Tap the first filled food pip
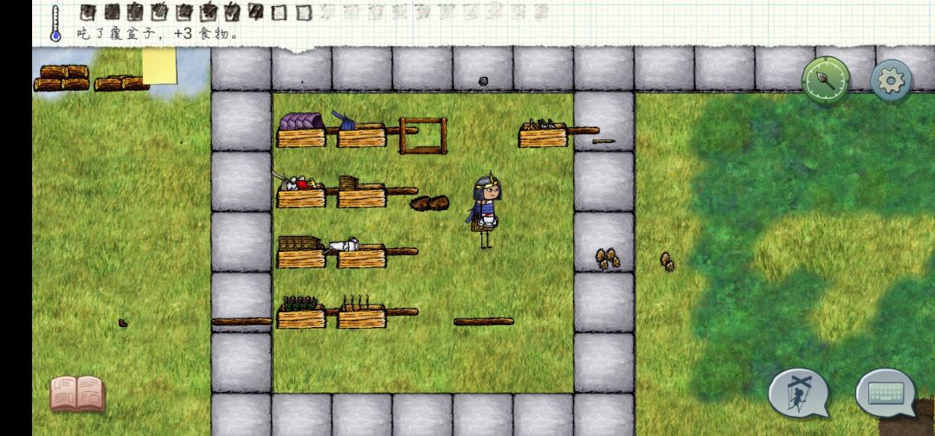Image resolution: width=935 pixels, height=436 pixels. (87, 12)
